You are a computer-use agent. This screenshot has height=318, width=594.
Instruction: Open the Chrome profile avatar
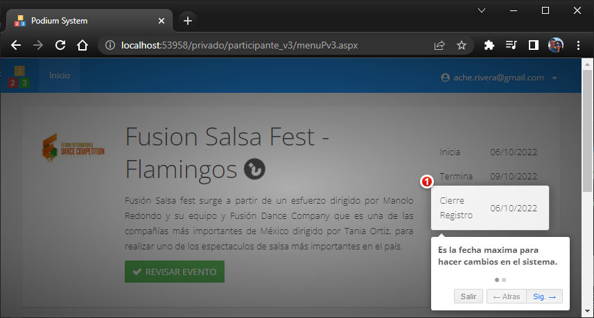(556, 46)
